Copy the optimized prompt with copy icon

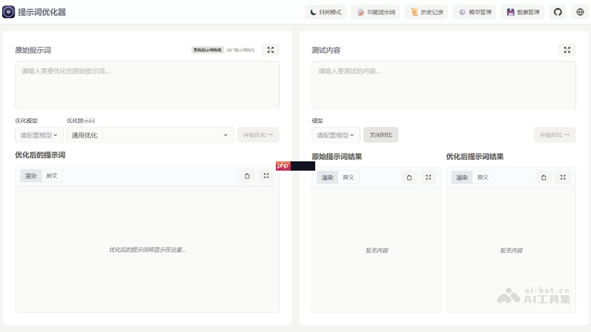click(x=247, y=176)
